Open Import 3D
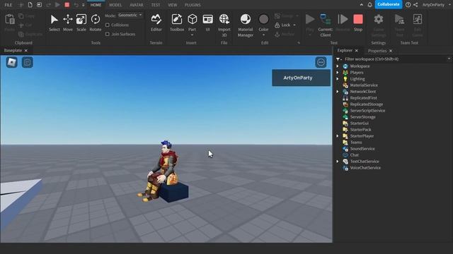 click(224, 25)
